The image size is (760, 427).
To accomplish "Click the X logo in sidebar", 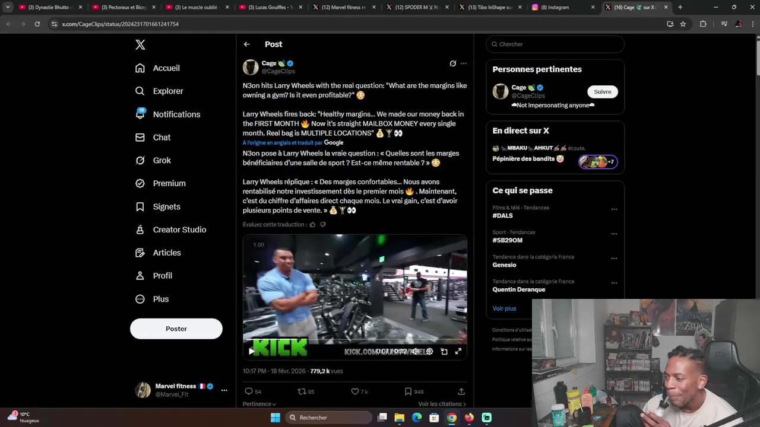I will [x=140, y=44].
